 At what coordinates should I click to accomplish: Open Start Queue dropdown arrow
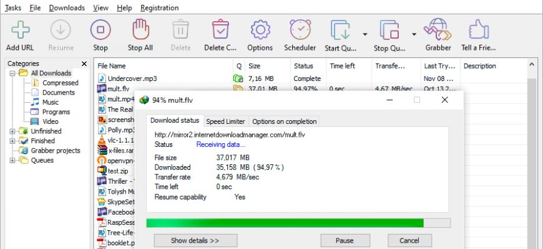(x=364, y=34)
